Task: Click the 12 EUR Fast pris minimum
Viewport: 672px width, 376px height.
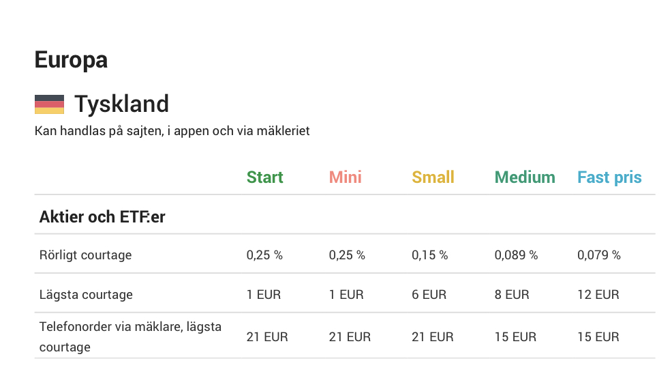Action: [x=598, y=294]
